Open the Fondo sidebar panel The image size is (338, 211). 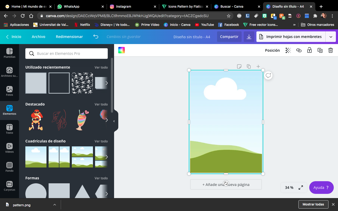[x=10, y=167]
